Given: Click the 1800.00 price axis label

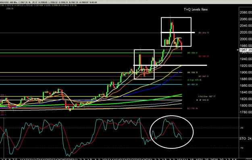Looking at the screenshot, I should coord(246,106).
